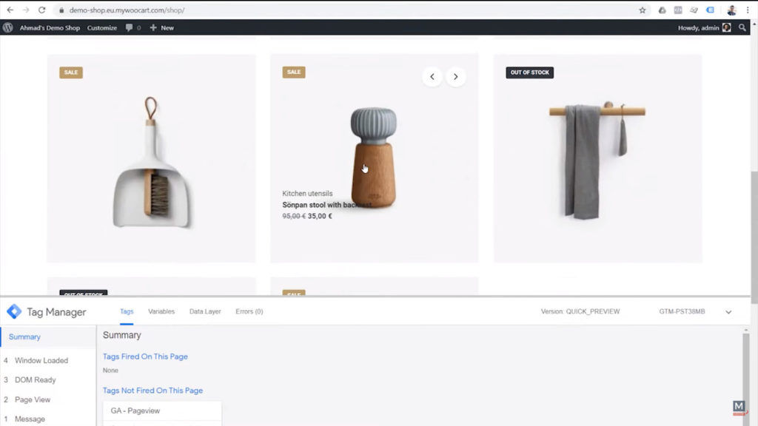Click the next arrow on product carousel
The image size is (758, 426).
[x=456, y=76]
